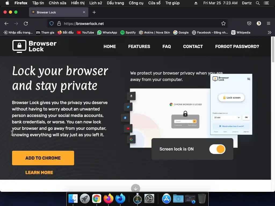Click the YouTube icon tile
This screenshot has height=206, width=275.
[x=128, y=128]
